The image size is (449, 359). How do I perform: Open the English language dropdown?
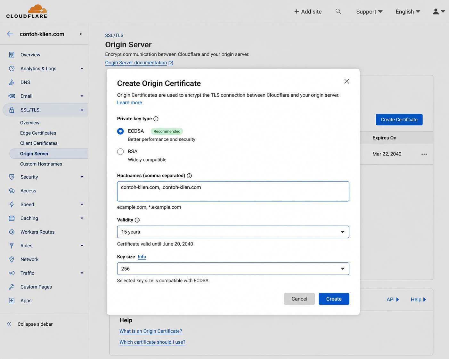[408, 12]
